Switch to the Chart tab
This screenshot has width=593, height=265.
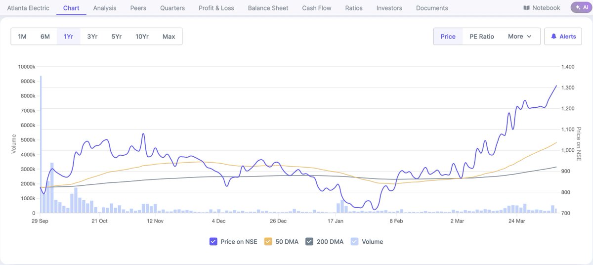71,8
